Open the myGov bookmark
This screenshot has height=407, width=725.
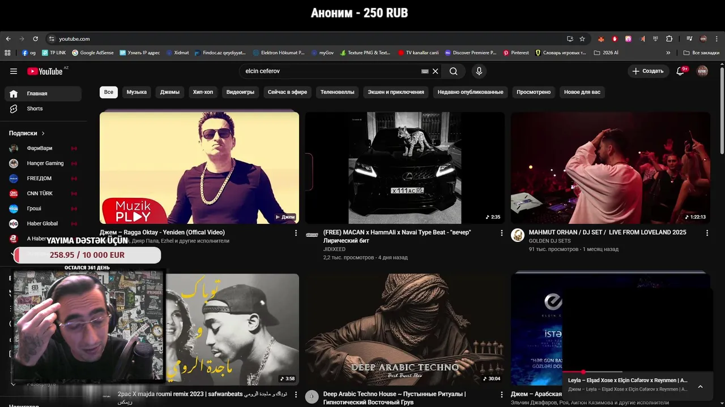point(322,53)
